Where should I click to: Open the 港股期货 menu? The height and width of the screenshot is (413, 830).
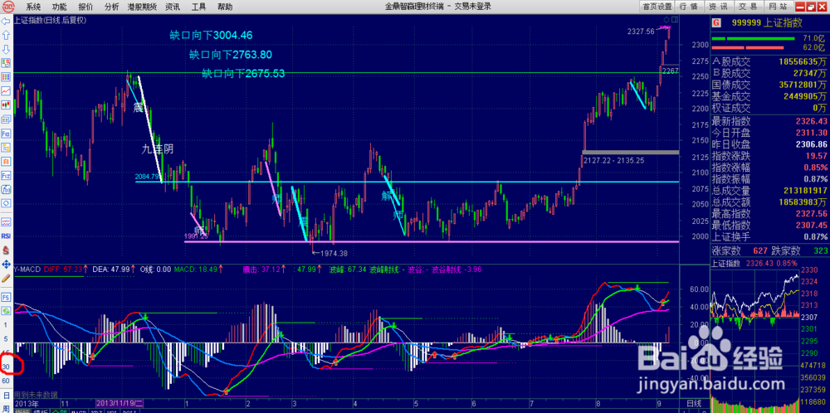(142, 7)
